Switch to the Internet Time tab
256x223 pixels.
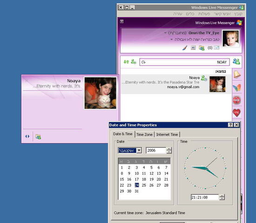point(167,135)
